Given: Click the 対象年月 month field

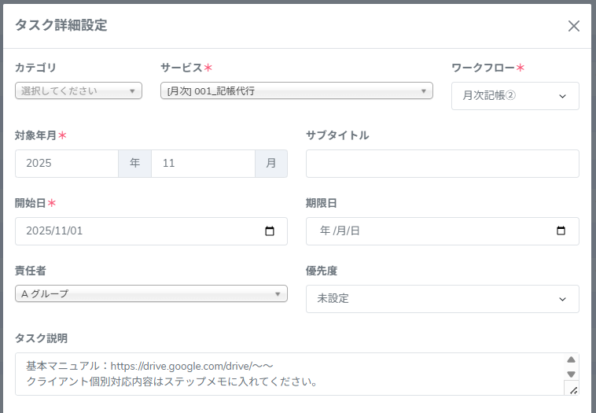Looking at the screenshot, I should [203, 164].
